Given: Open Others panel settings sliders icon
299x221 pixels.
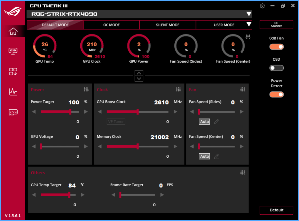Looking at the screenshot, I should point(243,173).
